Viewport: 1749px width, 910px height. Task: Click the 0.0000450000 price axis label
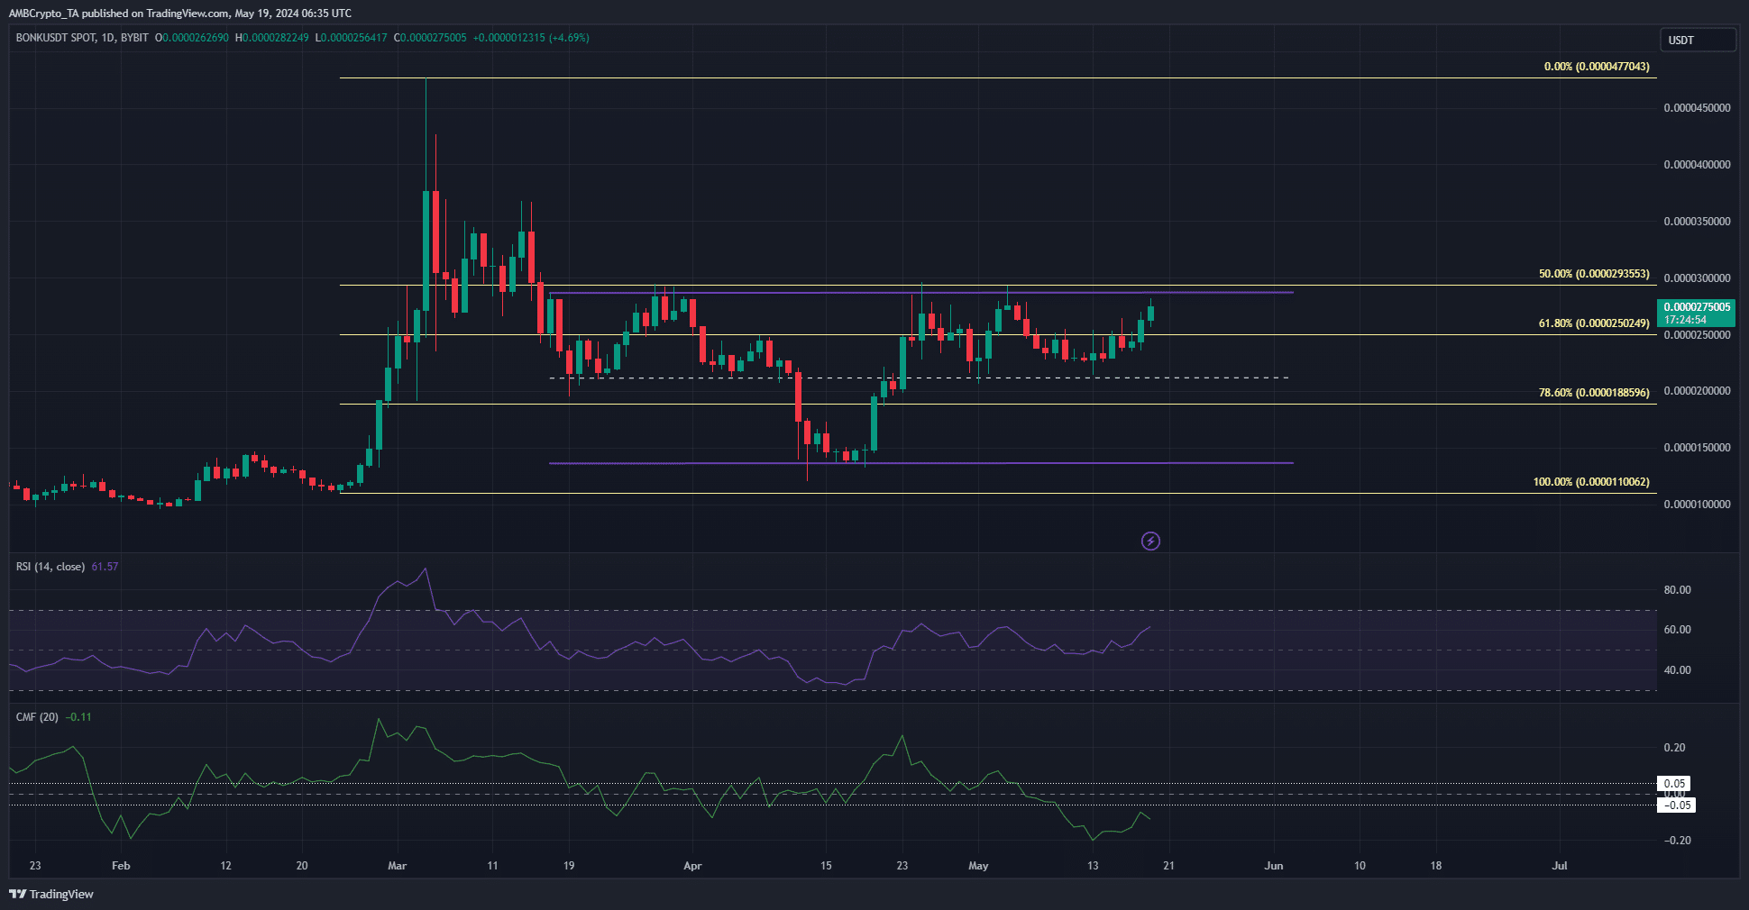tap(1697, 108)
